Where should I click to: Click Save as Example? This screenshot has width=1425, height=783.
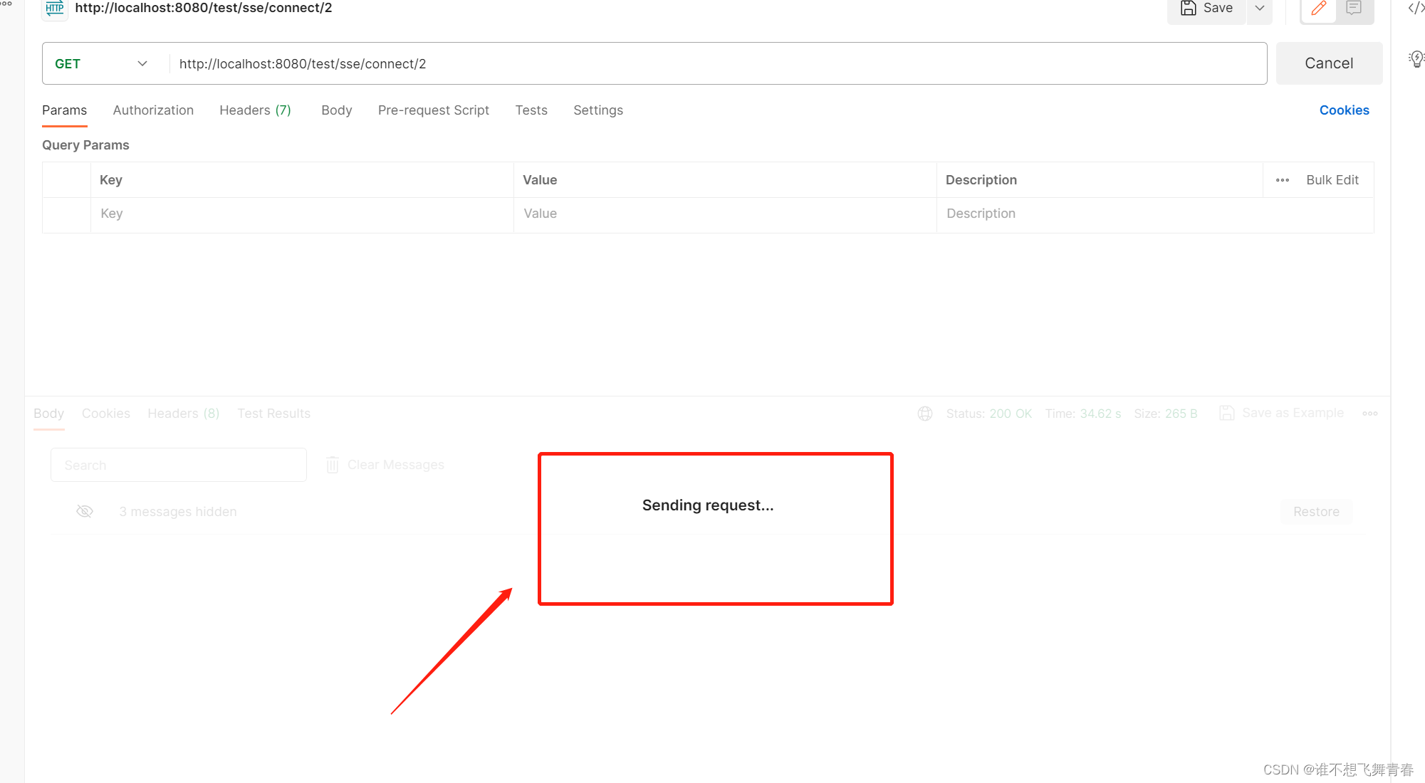click(1282, 413)
